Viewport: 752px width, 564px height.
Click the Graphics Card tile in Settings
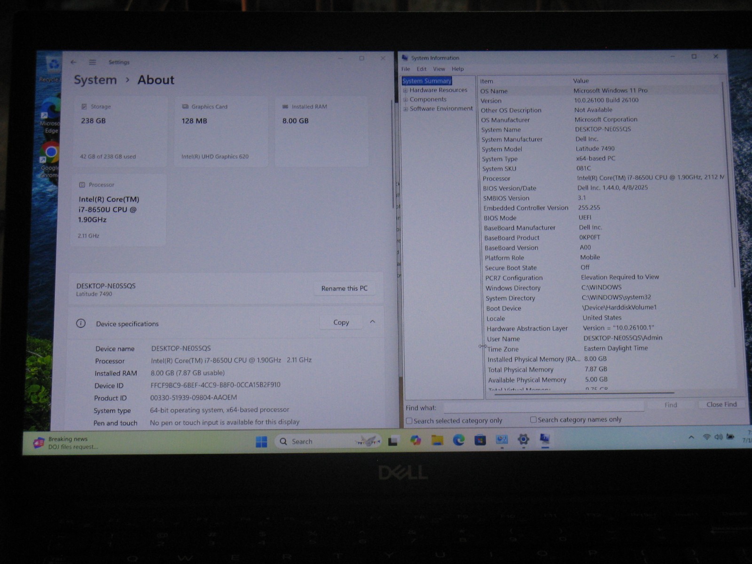[x=221, y=132]
